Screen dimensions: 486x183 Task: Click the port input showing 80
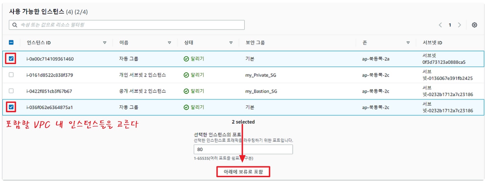point(243,149)
